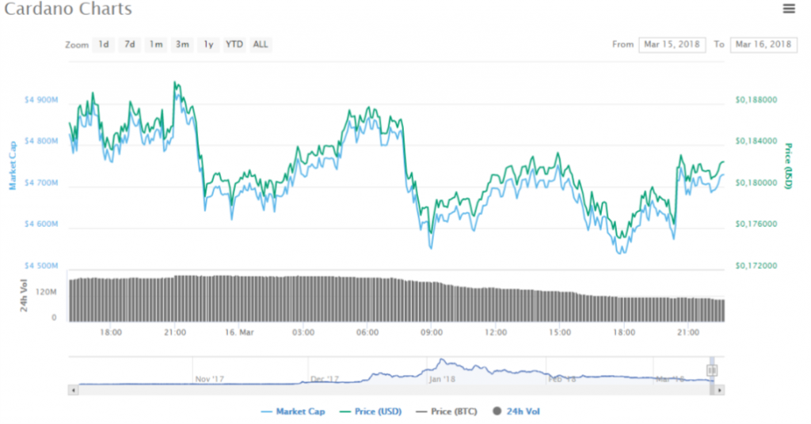Click the 06:00 time axis label
This screenshot has height=424, width=811.
pyautogui.click(x=367, y=332)
